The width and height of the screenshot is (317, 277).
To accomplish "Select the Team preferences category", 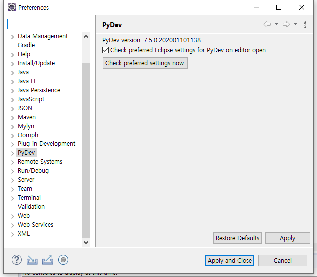I will tap(25, 189).
